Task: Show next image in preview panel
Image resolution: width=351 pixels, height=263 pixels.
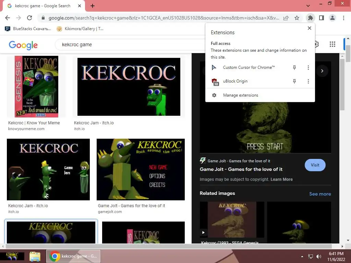Action: pos(322,71)
